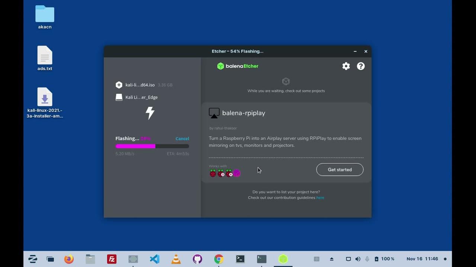
Task: Open the screenshot tool in taskbar
Action: point(133,259)
